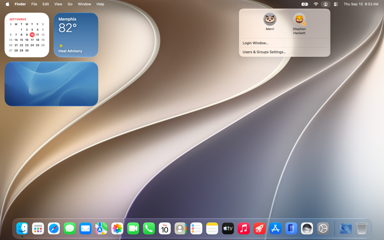Open the blue folder stack in the Dock
The width and height of the screenshot is (384, 240).
345,228
